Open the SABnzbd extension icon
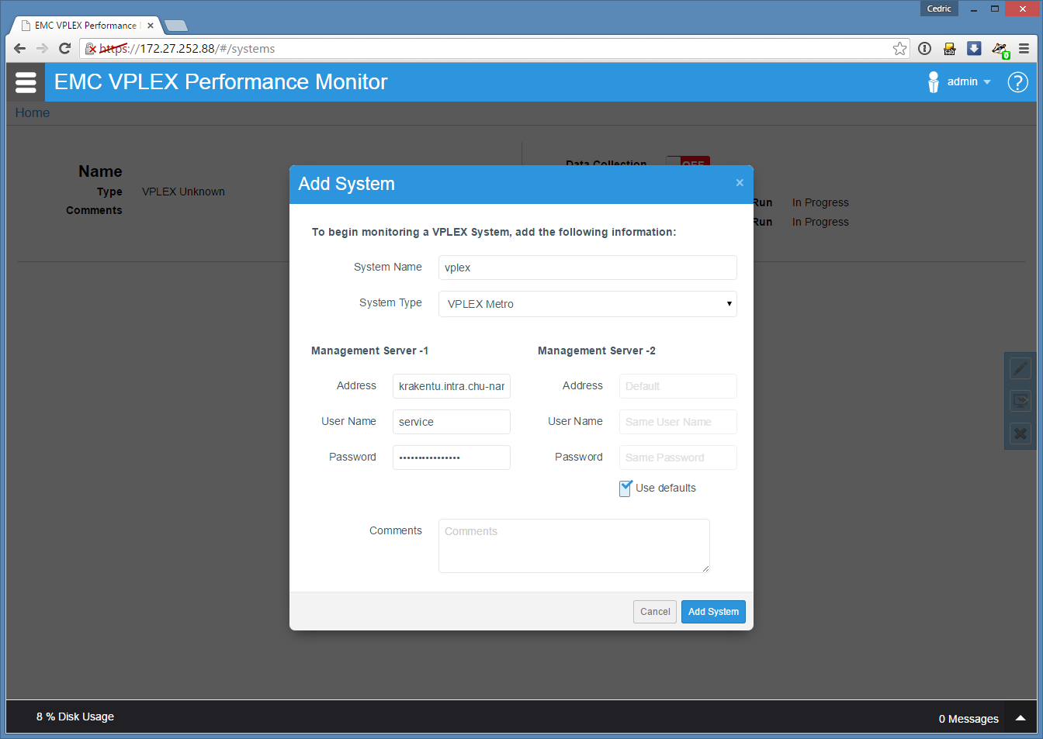The image size is (1043, 739). [x=949, y=49]
